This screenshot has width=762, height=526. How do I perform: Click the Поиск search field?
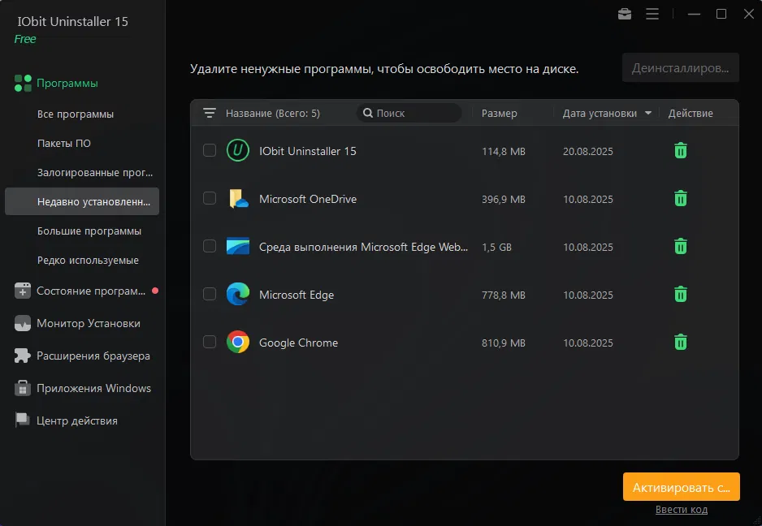(x=414, y=114)
